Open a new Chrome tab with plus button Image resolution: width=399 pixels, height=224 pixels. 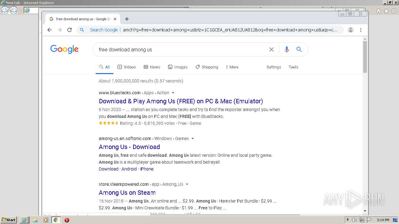coord(127,19)
